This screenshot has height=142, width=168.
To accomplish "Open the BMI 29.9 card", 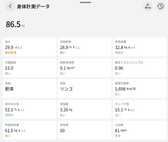I will point(30,47).
